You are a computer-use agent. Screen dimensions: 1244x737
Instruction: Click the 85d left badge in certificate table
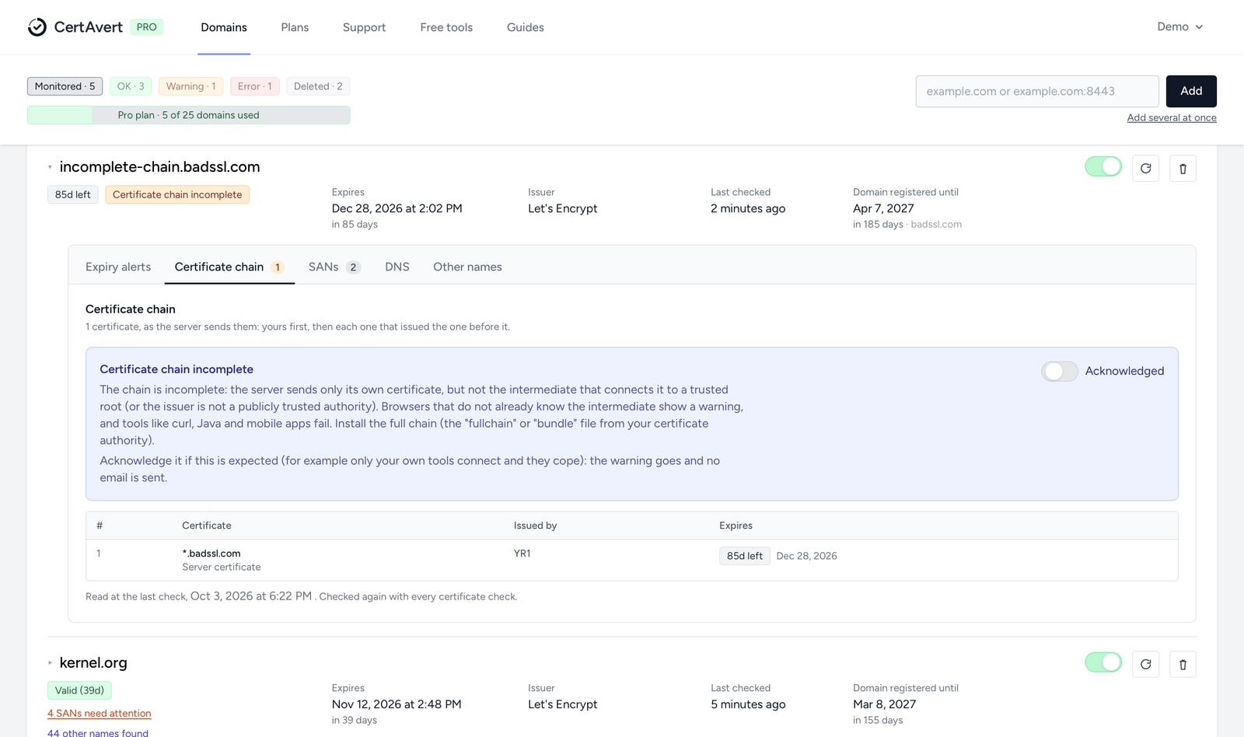(744, 556)
